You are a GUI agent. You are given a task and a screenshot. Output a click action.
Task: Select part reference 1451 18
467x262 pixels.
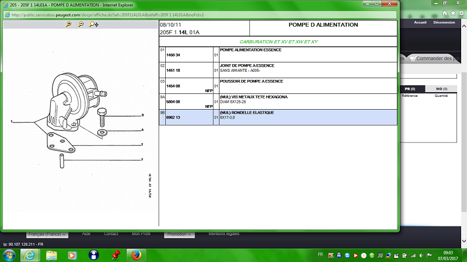click(173, 71)
